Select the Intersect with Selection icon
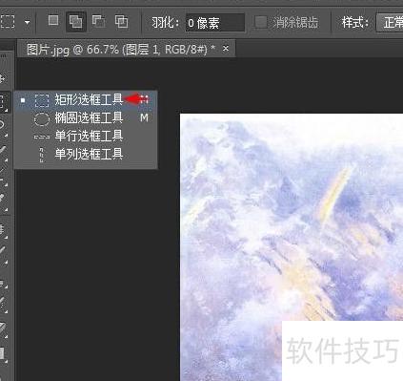This screenshot has width=403, height=381. point(122,22)
